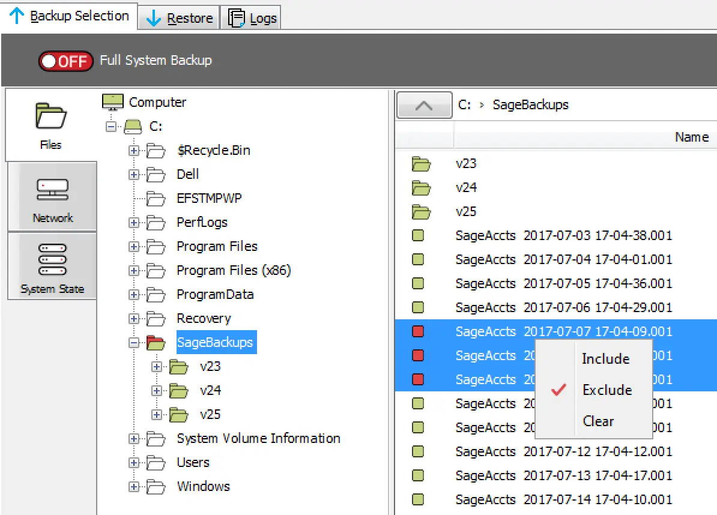Viewport: 717px width, 515px height.
Task: Select the Network sidebar panel
Action: 53,197
